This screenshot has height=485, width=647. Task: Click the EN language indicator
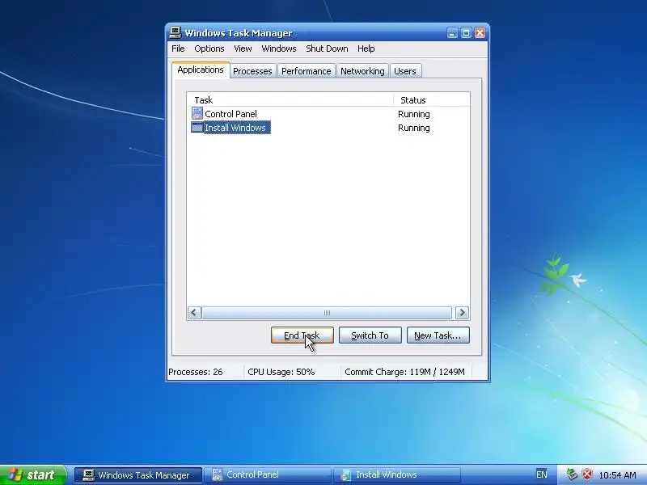pos(542,474)
